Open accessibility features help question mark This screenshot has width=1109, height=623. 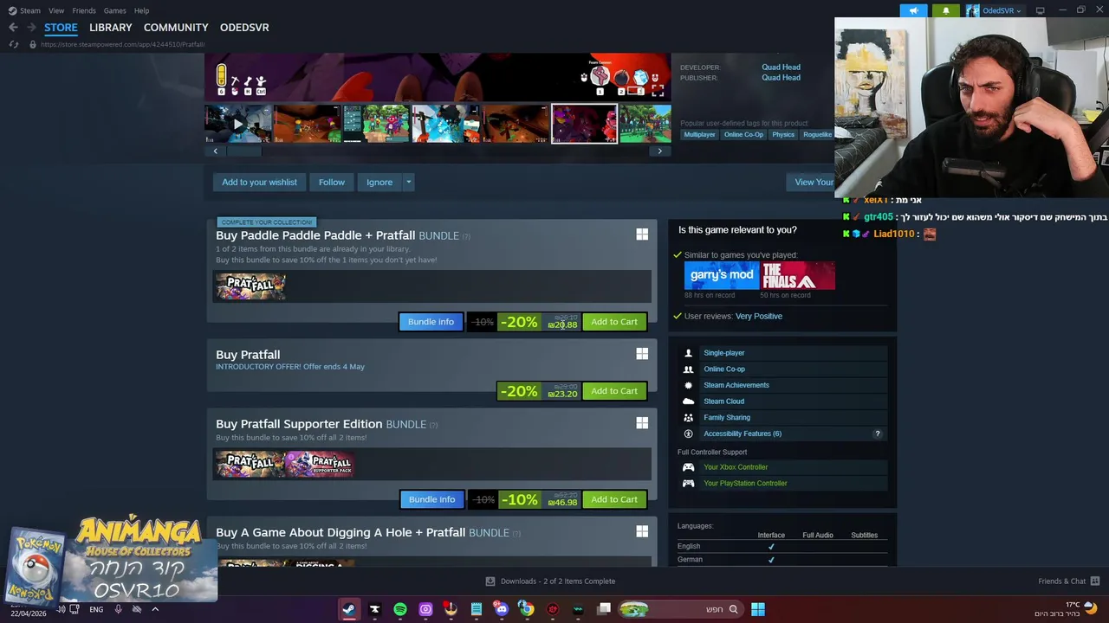point(877,434)
